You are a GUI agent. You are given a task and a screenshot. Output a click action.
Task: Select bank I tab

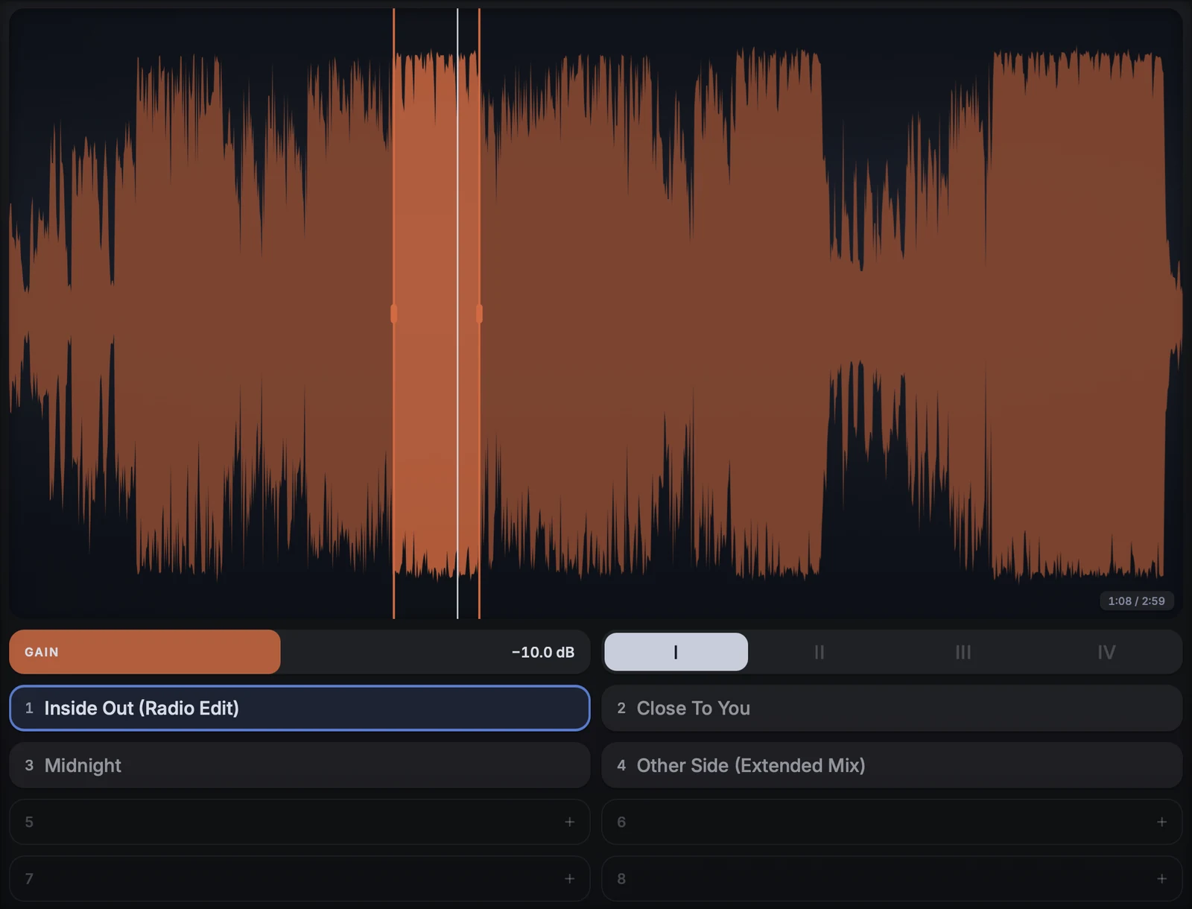pyautogui.click(x=676, y=652)
